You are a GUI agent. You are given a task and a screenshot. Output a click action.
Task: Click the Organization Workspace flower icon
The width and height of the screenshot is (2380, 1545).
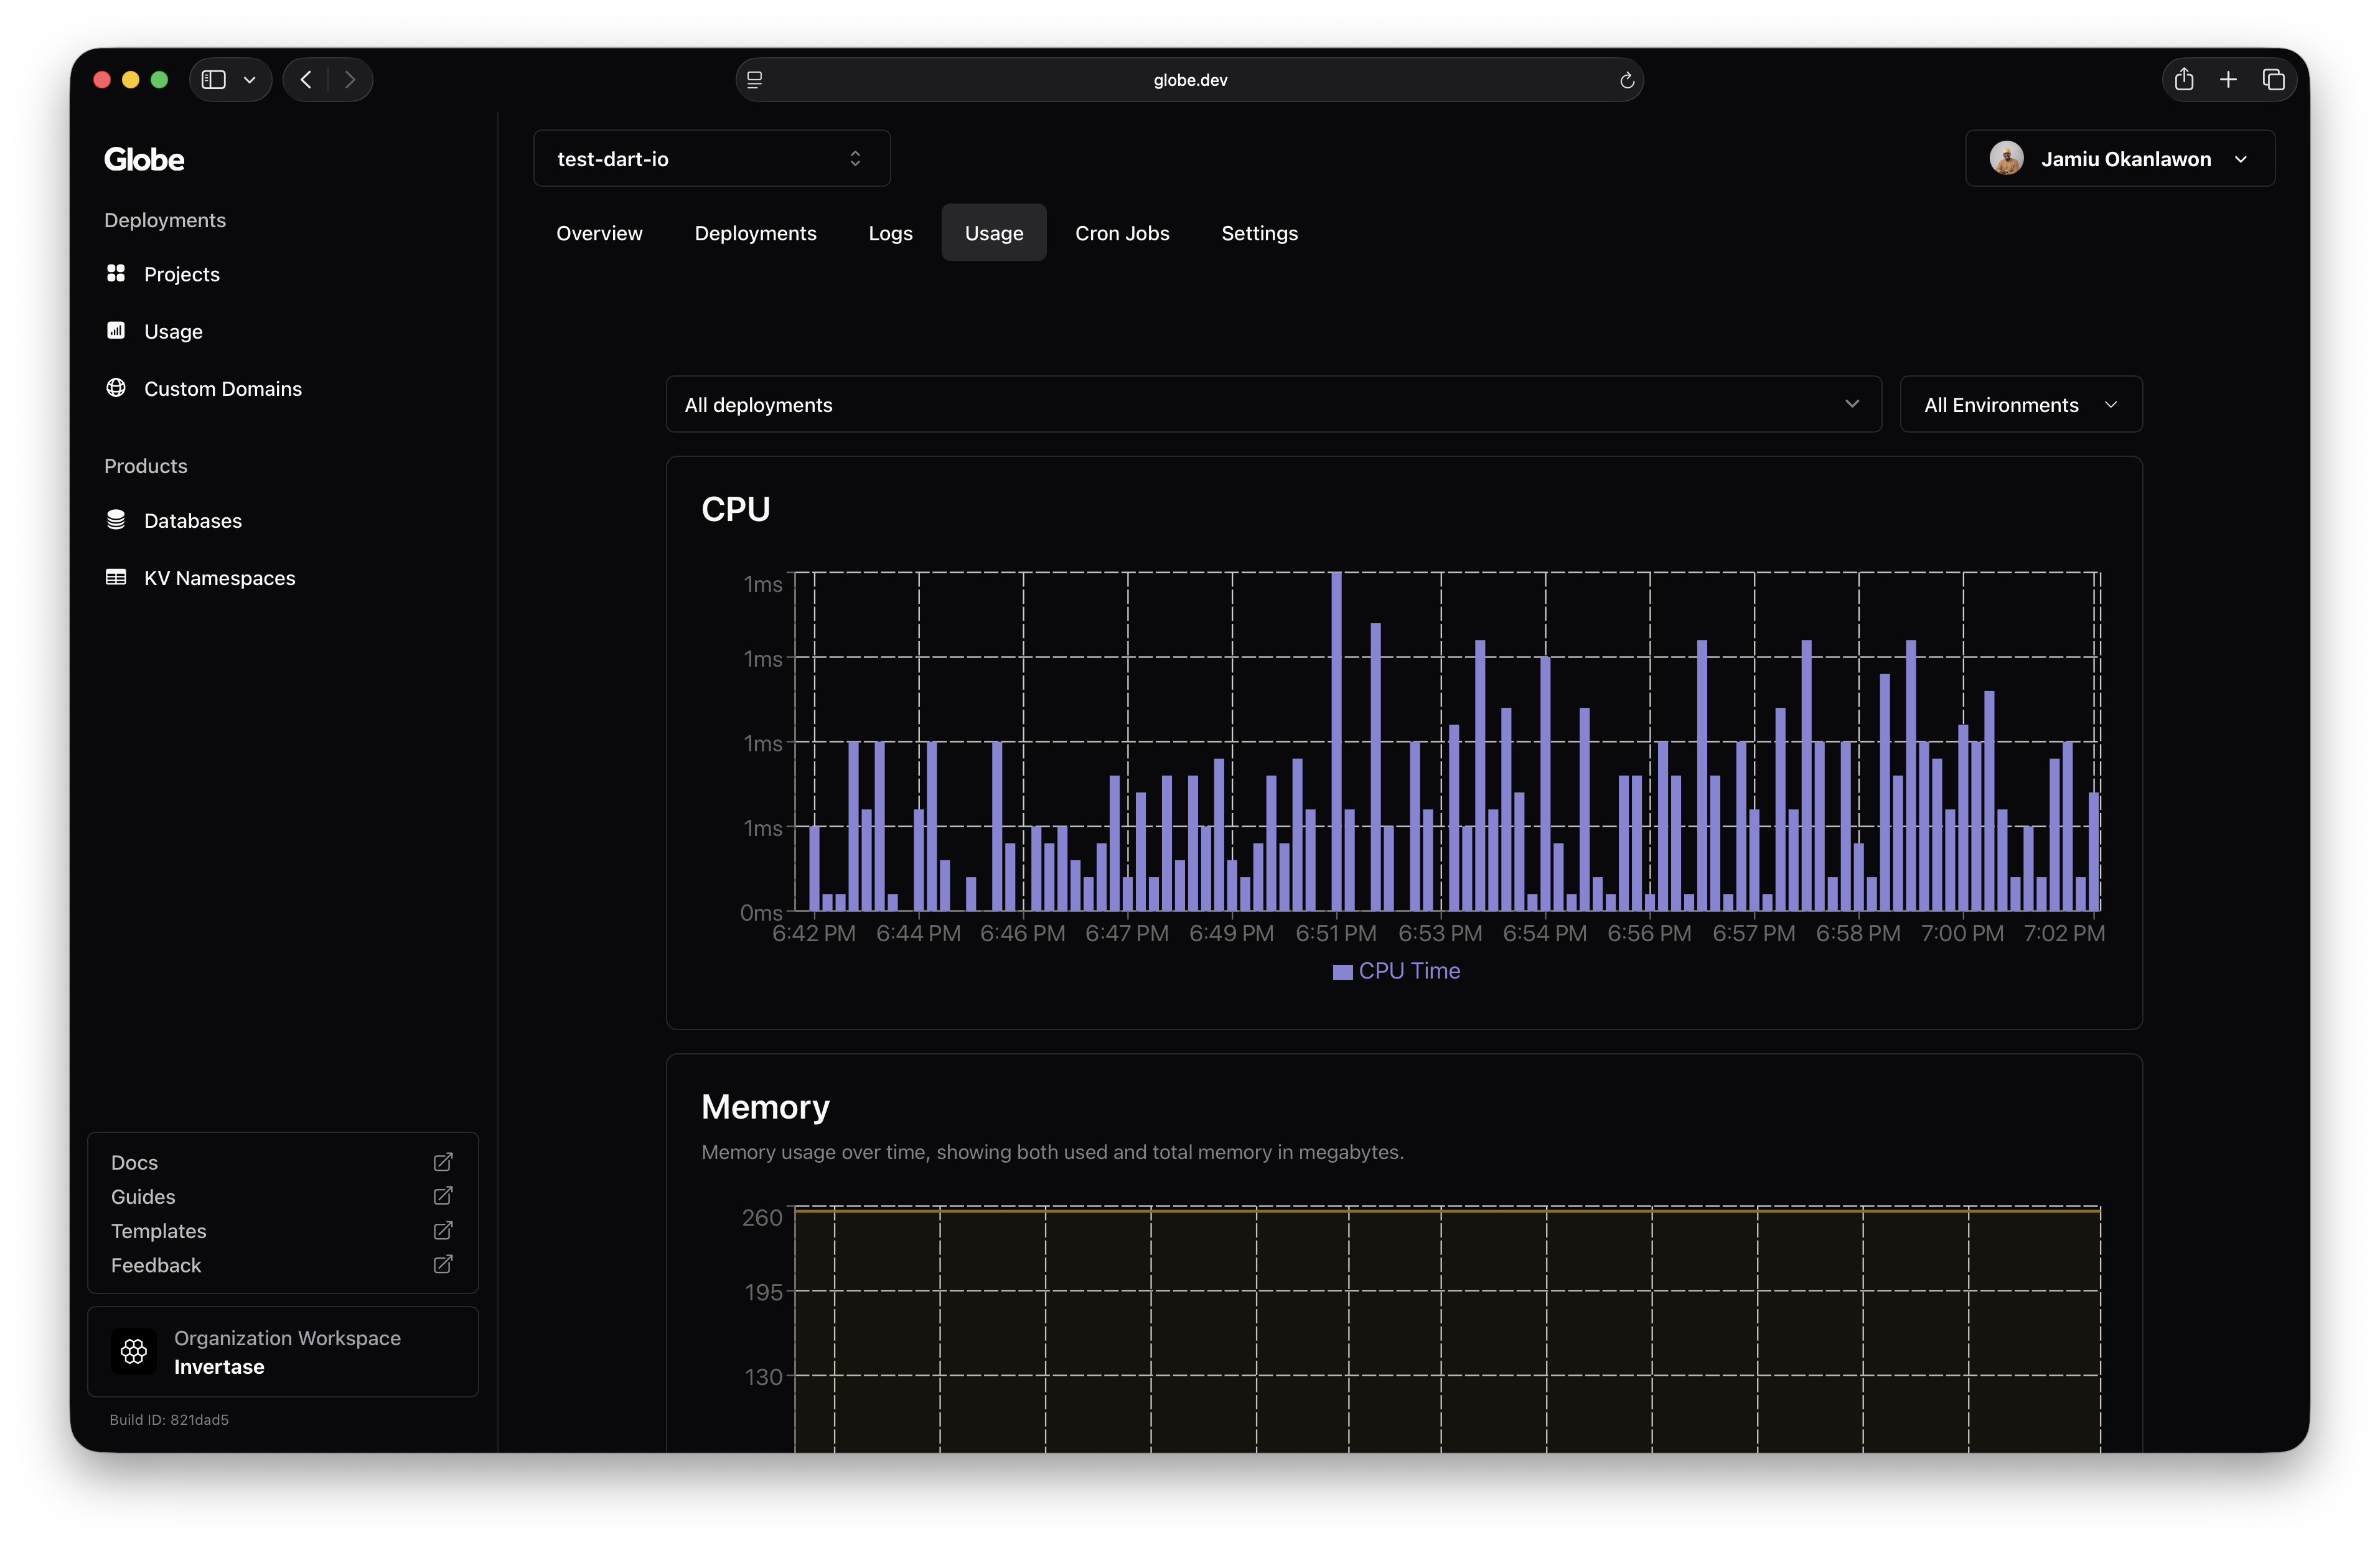(x=134, y=1352)
